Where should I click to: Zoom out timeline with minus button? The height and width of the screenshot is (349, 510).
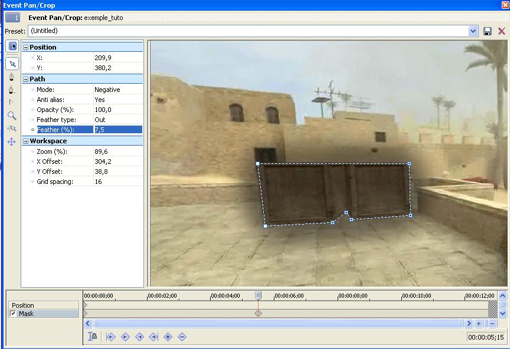(x=492, y=323)
